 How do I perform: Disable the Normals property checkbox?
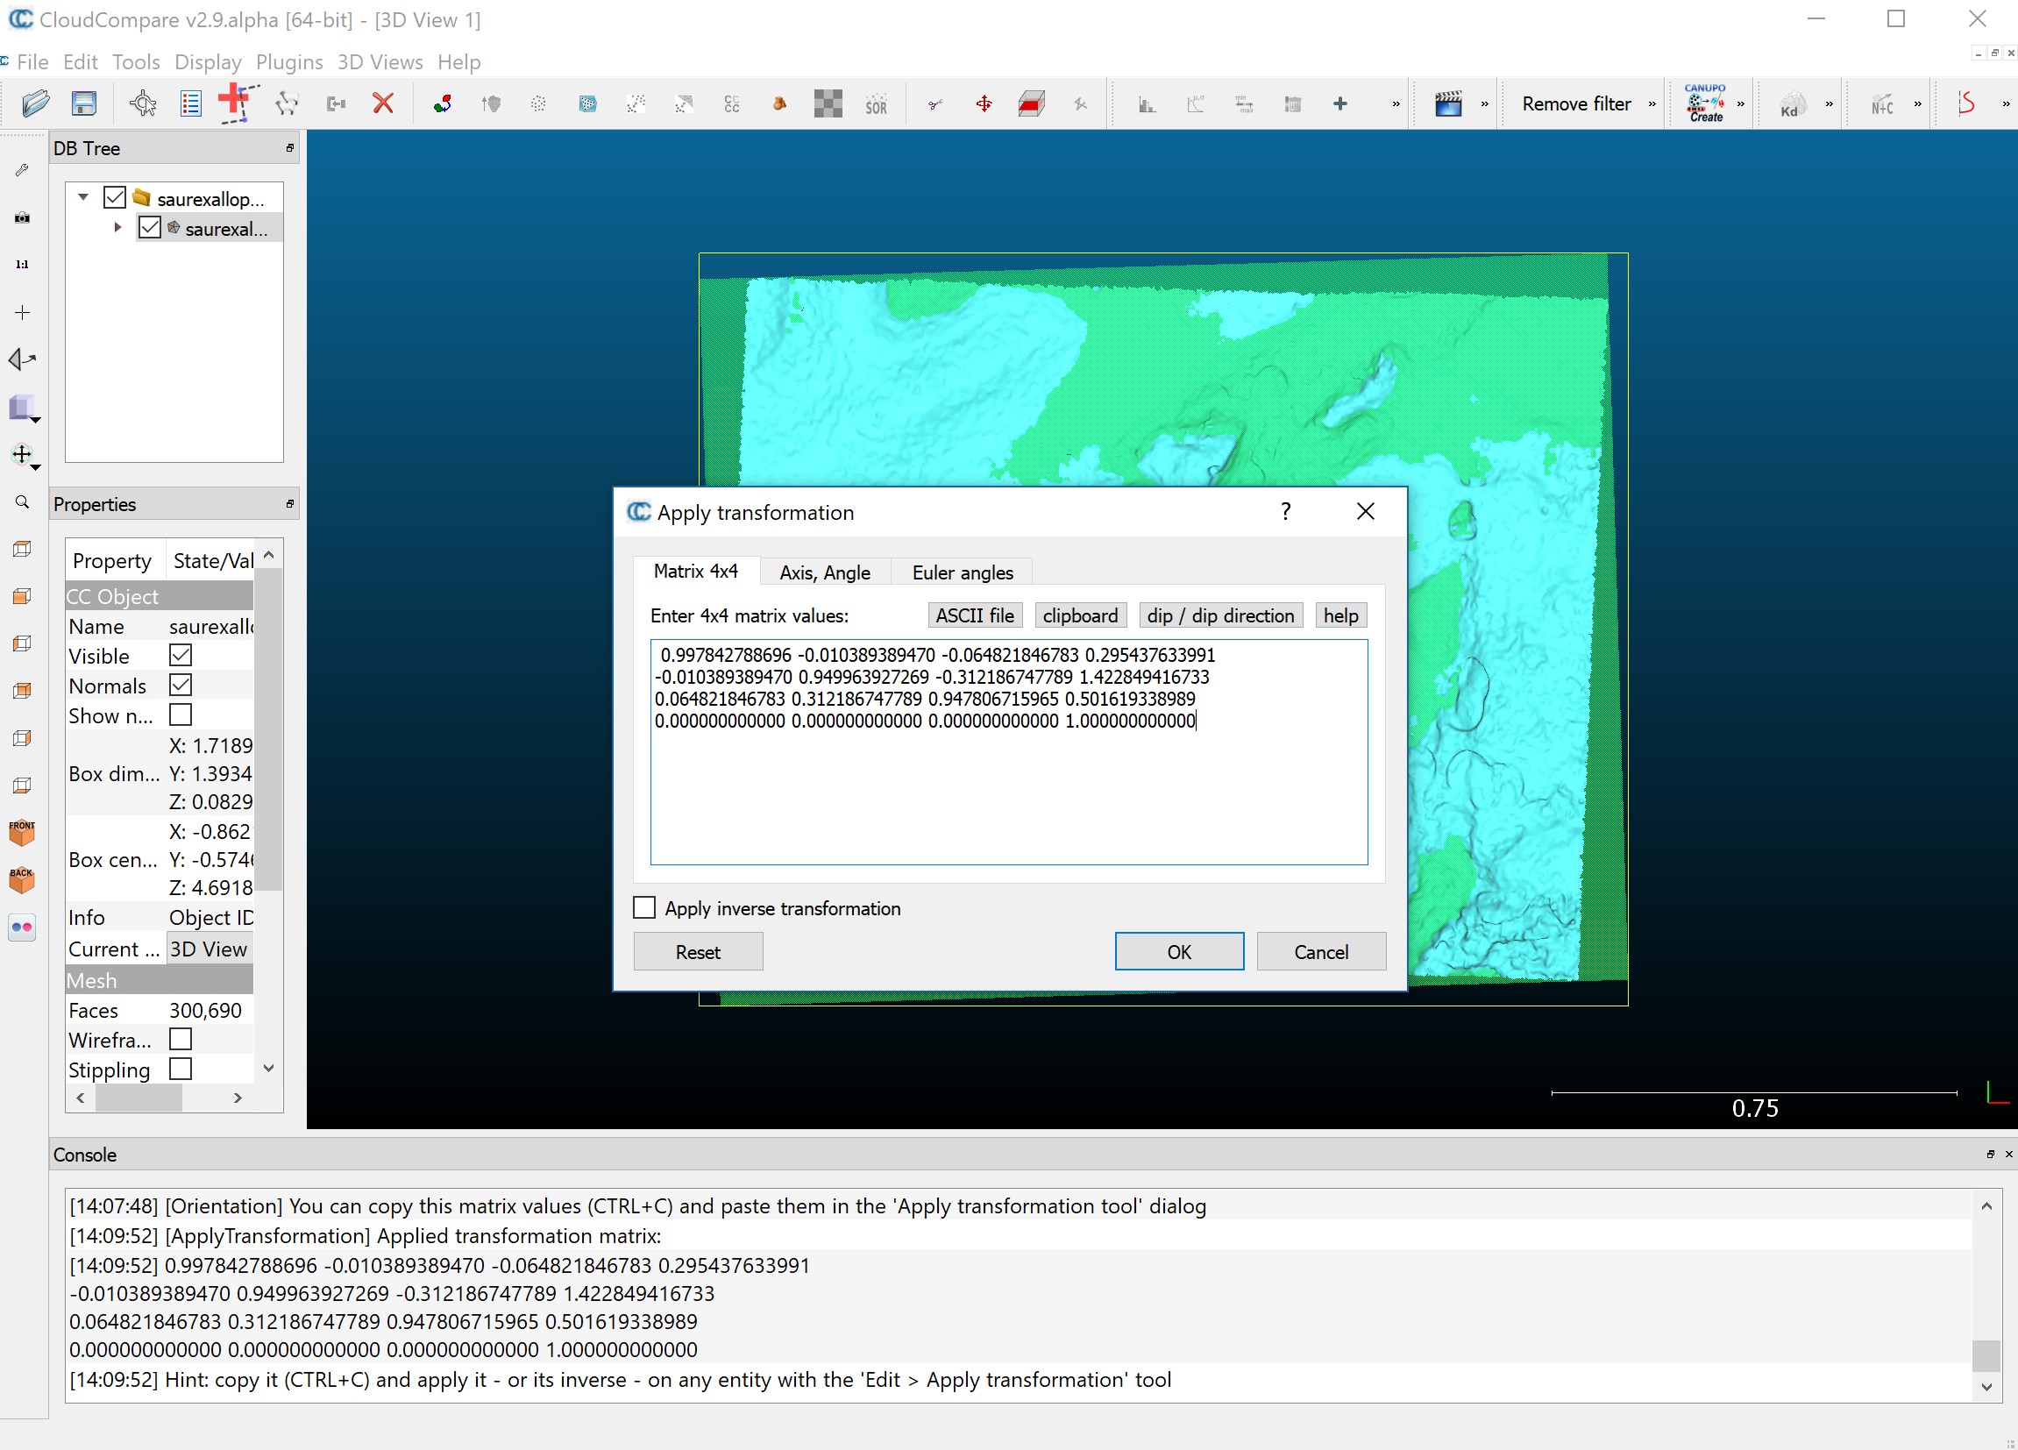pos(181,685)
